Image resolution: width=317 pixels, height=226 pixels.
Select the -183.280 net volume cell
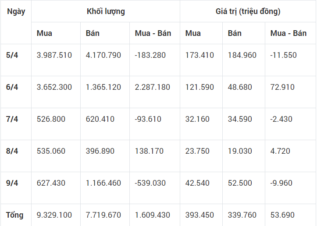click(x=150, y=55)
